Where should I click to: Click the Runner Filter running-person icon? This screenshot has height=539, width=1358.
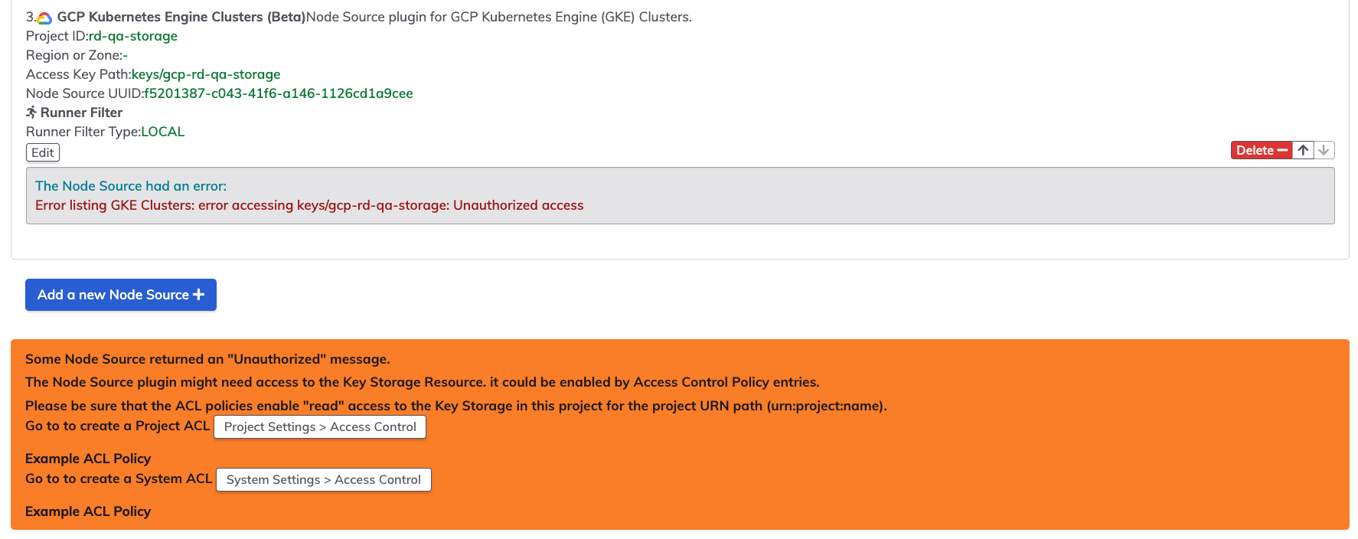[x=31, y=113]
